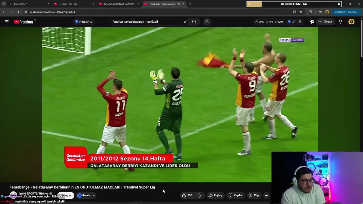
Task: Open the beIN SPORTS Türkiye channel link
Action: coord(34,194)
